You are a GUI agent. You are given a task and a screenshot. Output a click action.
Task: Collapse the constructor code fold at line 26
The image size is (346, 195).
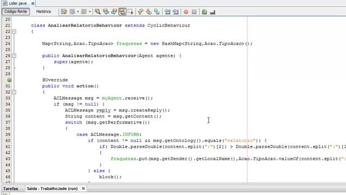click(14, 56)
